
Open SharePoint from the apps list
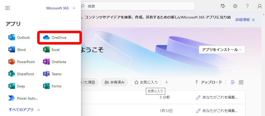(21, 74)
